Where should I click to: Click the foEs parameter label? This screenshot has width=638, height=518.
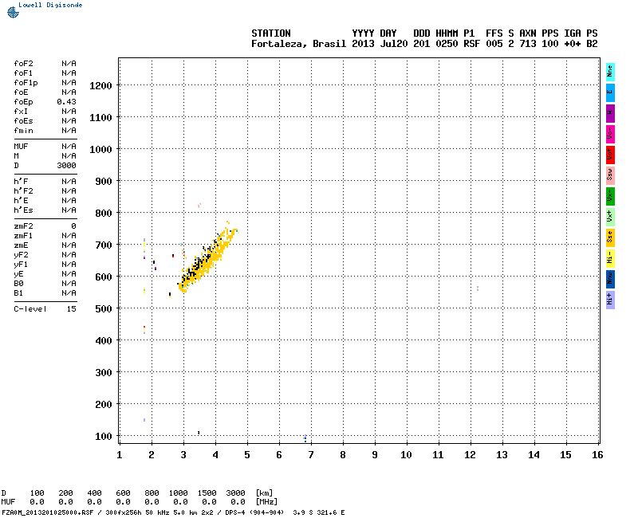(24, 121)
